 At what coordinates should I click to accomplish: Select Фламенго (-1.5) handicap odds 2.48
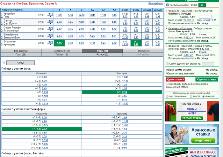(44, 89)
